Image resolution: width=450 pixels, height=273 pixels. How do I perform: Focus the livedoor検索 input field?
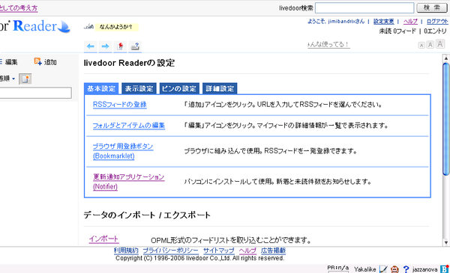[x=364, y=8]
